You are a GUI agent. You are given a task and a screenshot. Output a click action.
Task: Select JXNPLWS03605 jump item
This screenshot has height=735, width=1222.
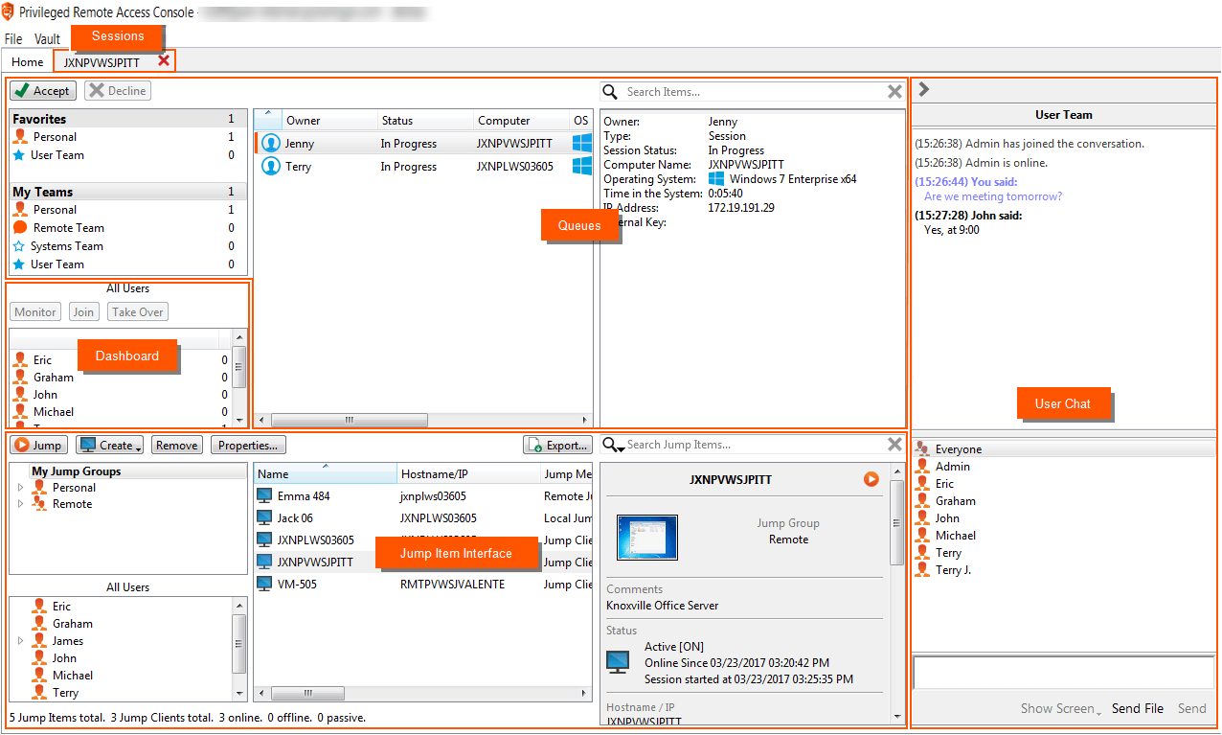point(423,540)
